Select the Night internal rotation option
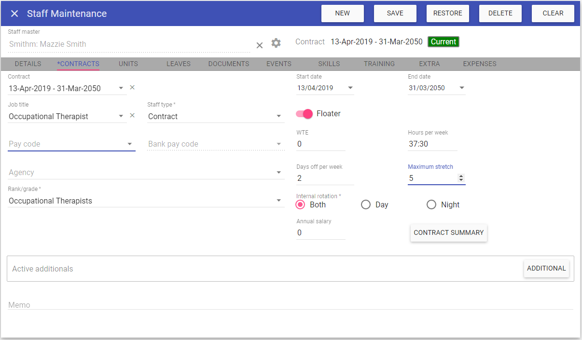Image resolution: width=582 pixels, height=340 pixels. (431, 204)
